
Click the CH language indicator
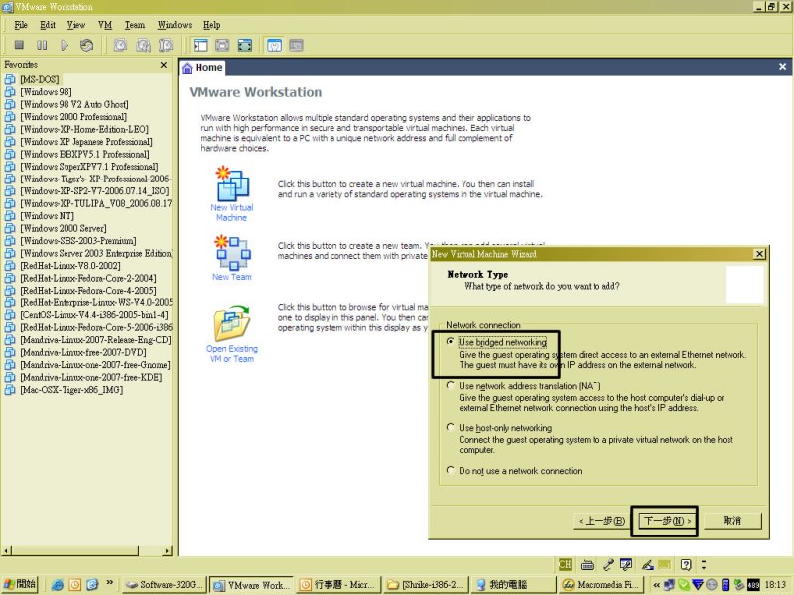coord(565,564)
